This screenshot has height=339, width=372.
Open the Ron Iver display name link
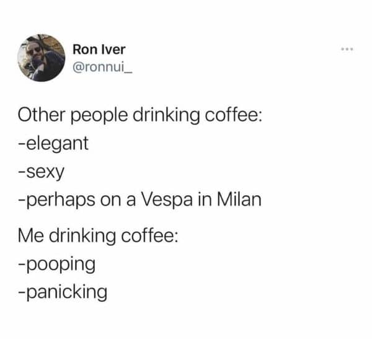[99, 50]
